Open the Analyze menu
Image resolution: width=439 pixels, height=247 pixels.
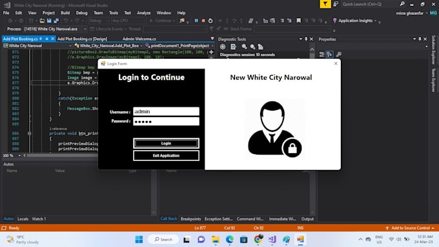(x=143, y=13)
